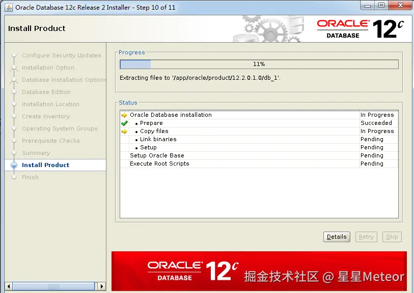Select the Create Inventory step
Viewport: 414px width, 293px height.
pos(46,116)
